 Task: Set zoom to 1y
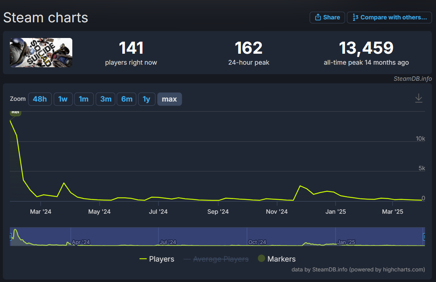tap(146, 99)
